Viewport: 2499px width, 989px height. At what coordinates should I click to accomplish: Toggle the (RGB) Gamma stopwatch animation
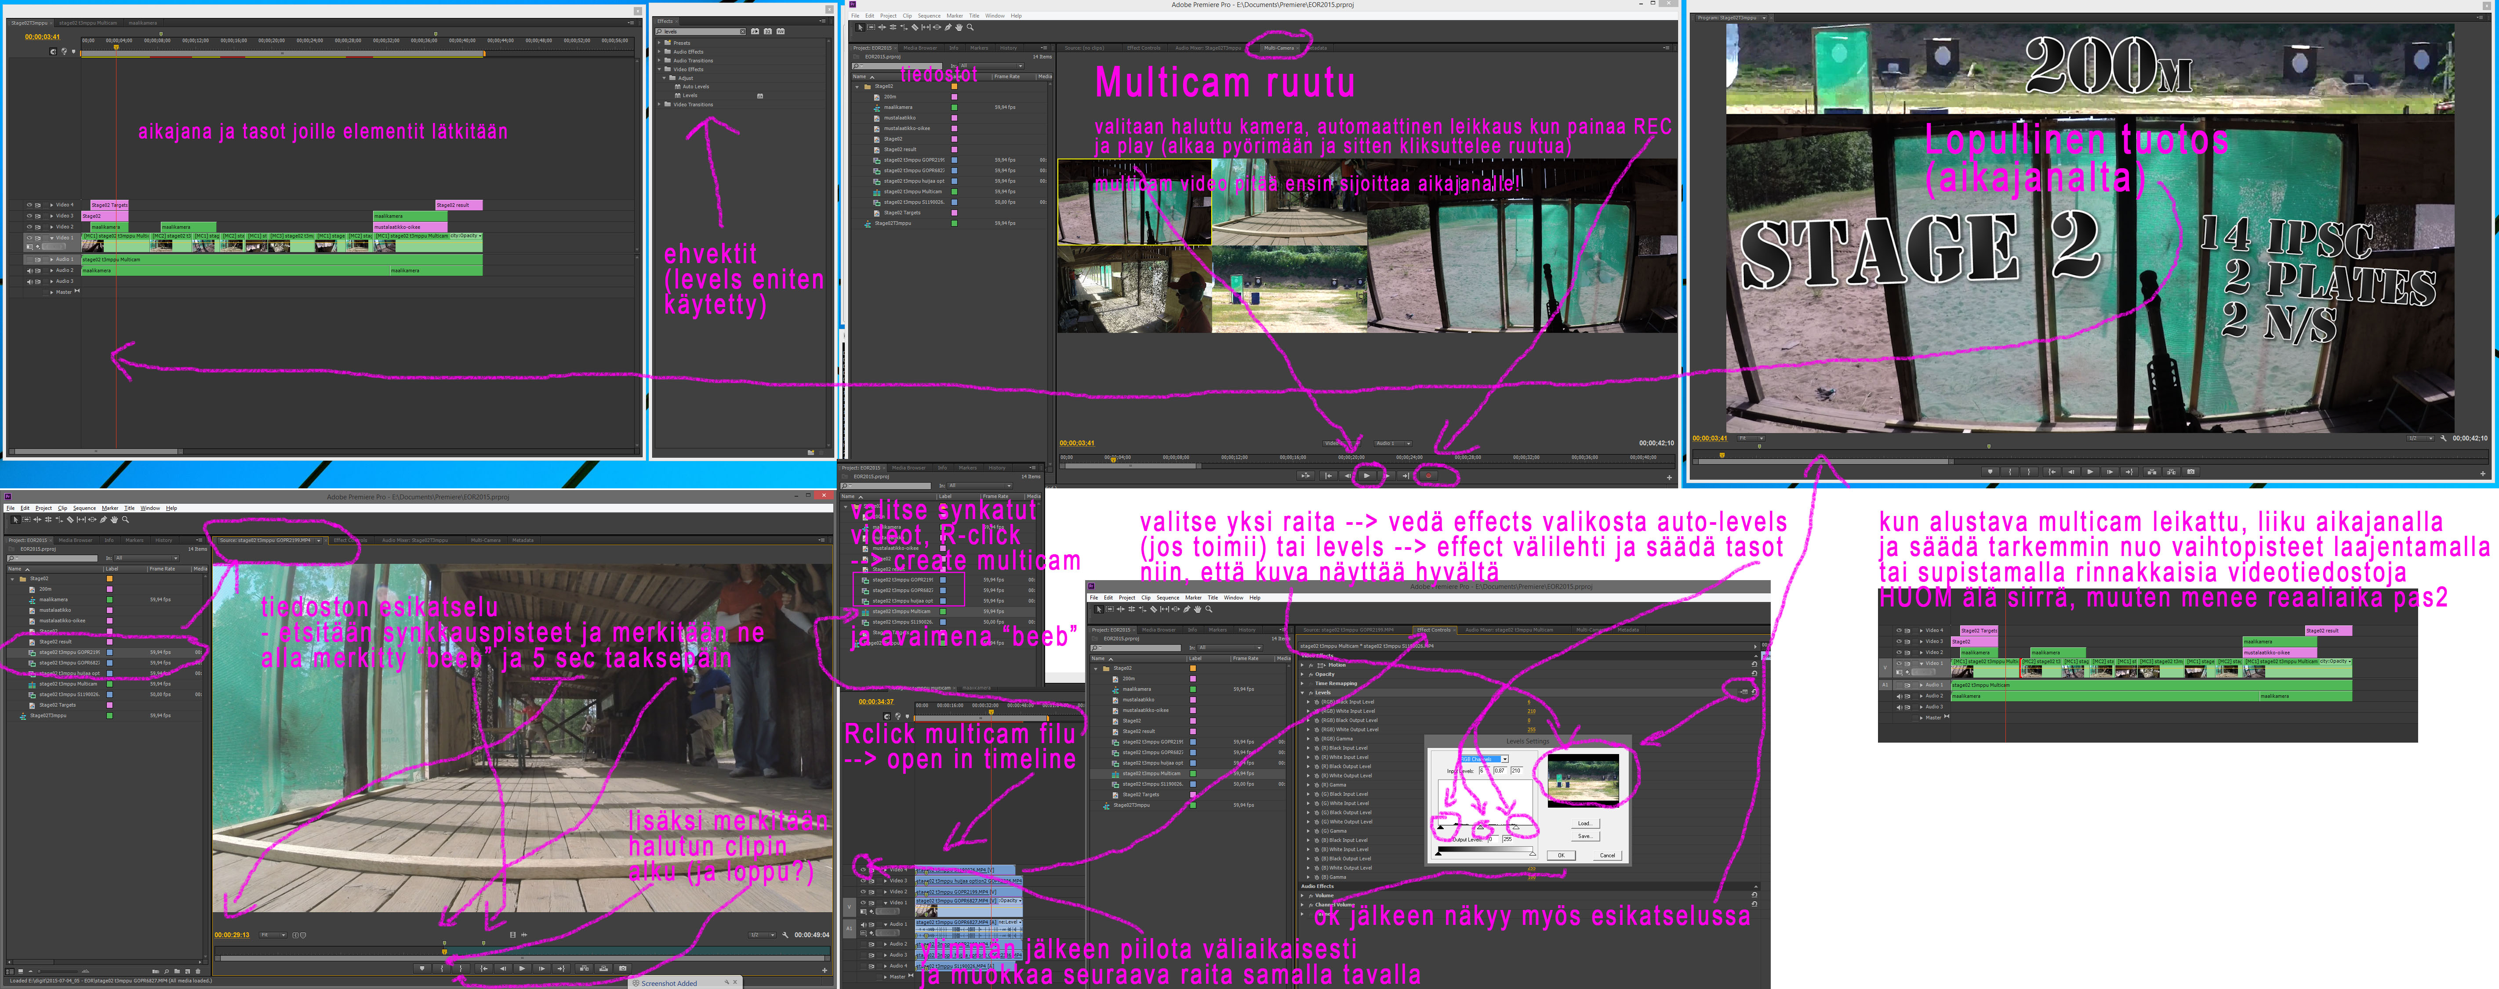pyautogui.click(x=1318, y=739)
